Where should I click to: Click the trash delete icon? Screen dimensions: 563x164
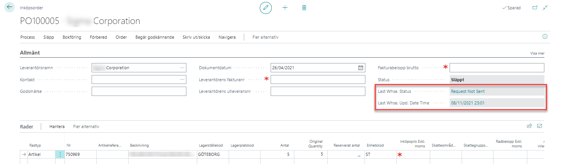[304, 8]
